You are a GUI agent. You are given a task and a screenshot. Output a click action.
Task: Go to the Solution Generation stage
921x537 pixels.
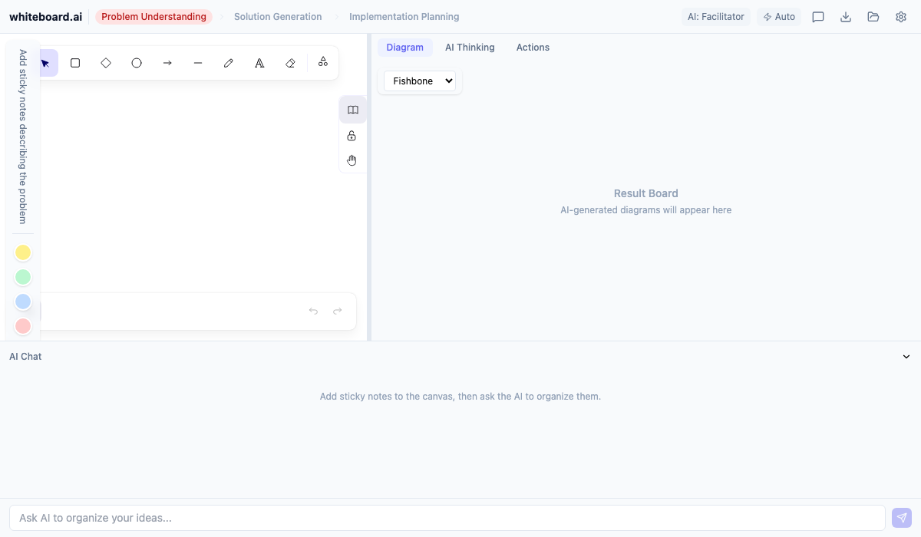point(278,16)
